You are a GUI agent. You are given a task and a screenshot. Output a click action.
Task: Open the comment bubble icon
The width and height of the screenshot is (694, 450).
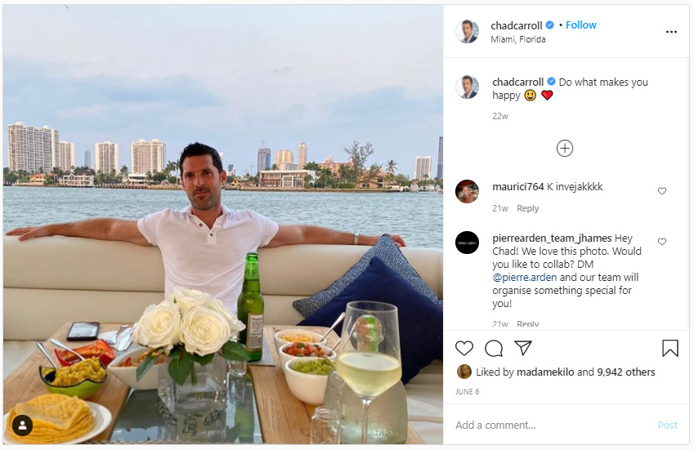point(494,349)
